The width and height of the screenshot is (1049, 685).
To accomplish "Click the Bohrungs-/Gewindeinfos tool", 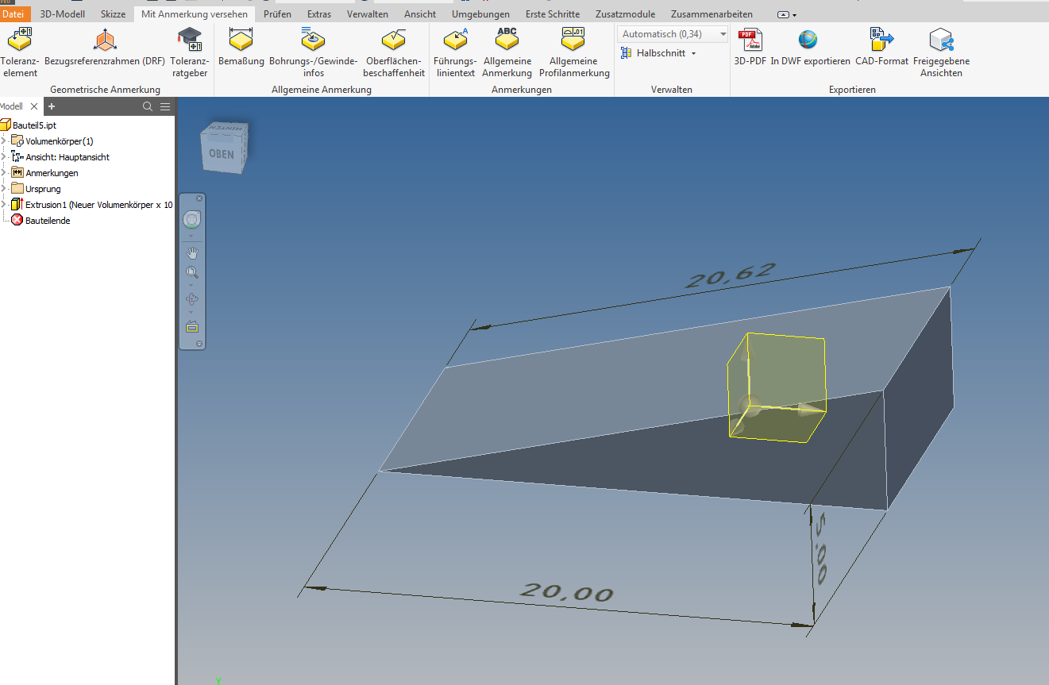I will coord(313,48).
